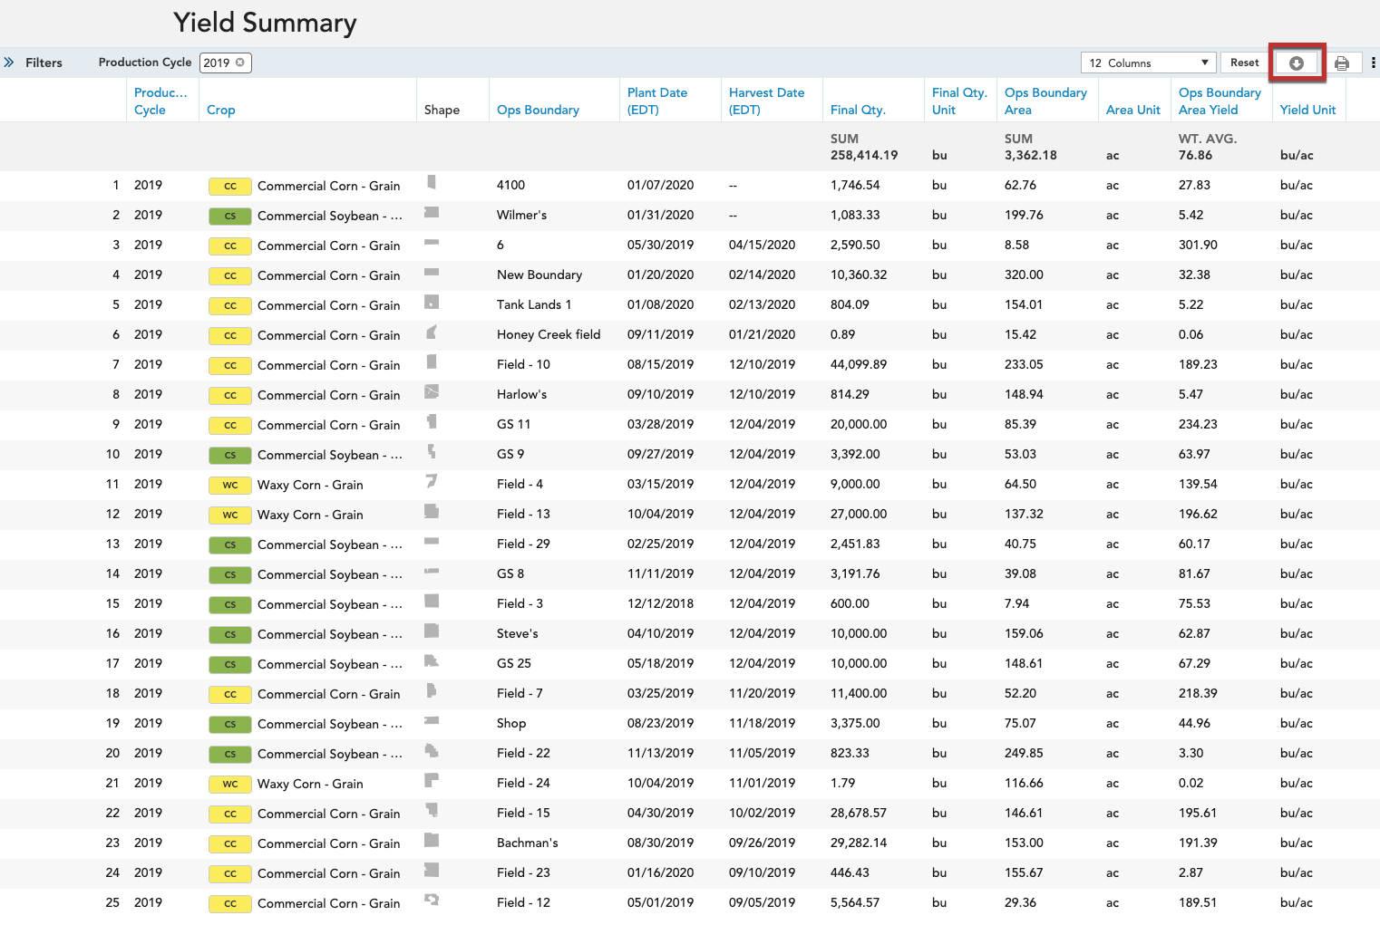The height and width of the screenshot is (925, 1380).
Task: Click CS crop badge for Wilmer's row
Action: pos(230,216)
